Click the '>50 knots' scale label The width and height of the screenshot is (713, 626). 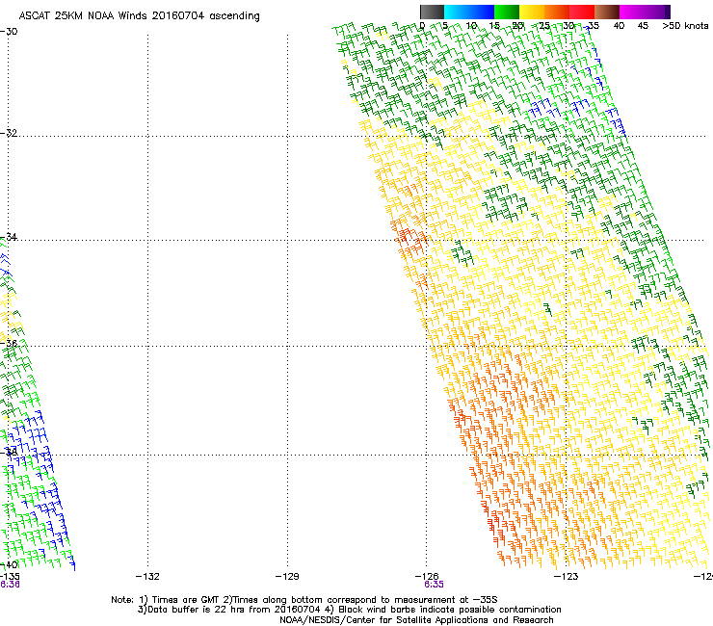[685, 26]
